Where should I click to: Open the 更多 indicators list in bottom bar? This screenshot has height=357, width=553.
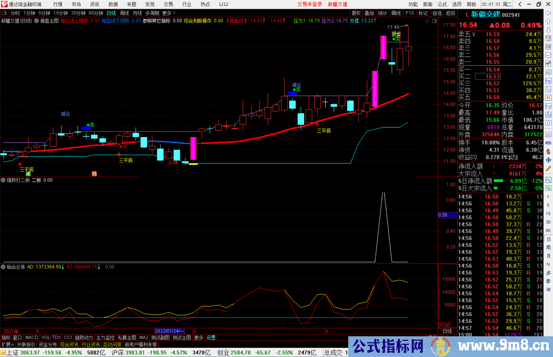click(198, 338)
